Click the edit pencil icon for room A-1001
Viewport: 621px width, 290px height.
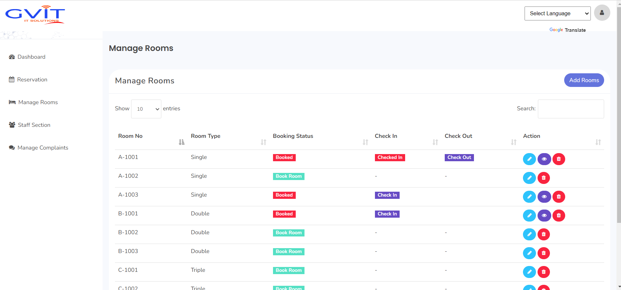[529, 159]
